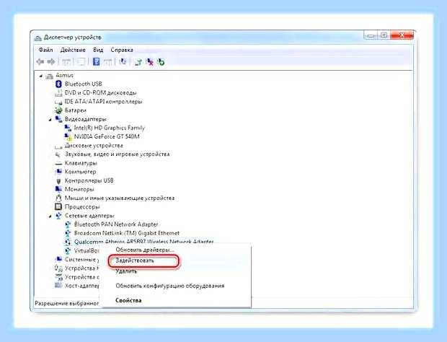Collapse the Сетевые адаптеры branch

coord(50,216)
